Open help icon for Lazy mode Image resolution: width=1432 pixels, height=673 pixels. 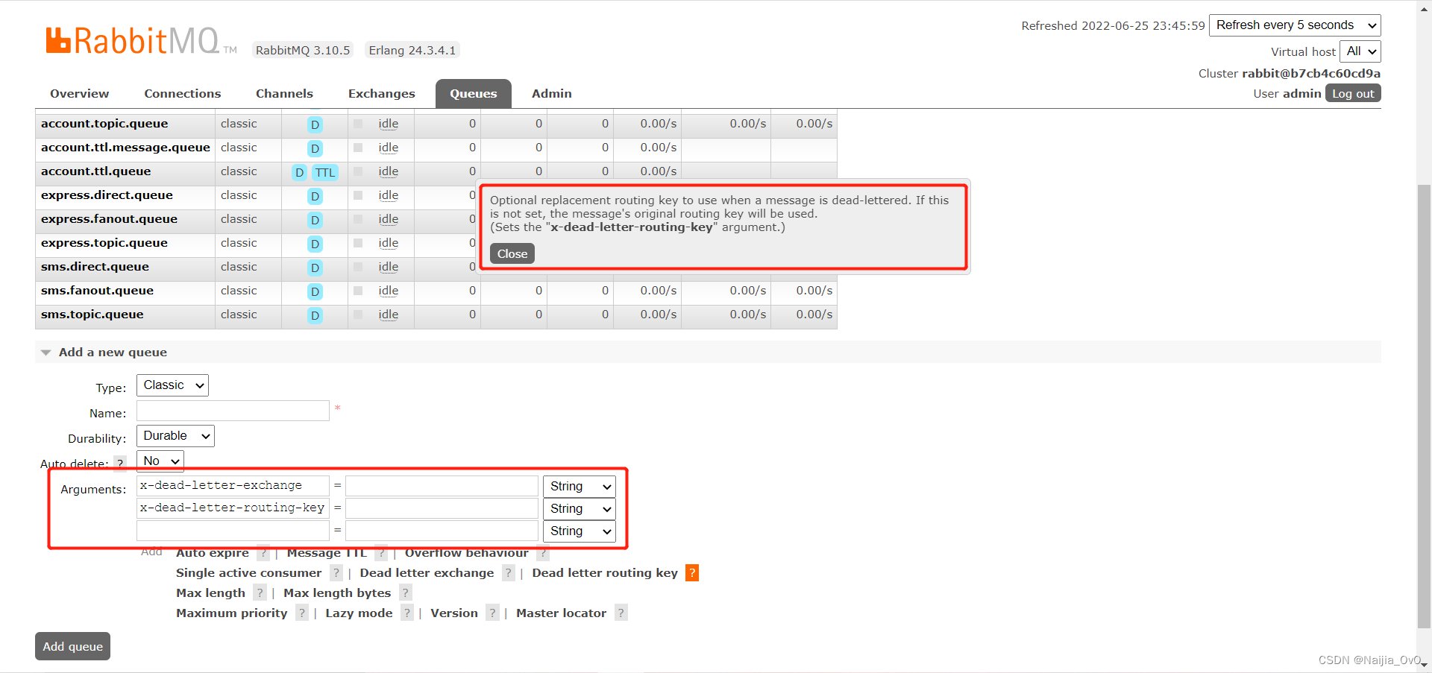(406, 613)
